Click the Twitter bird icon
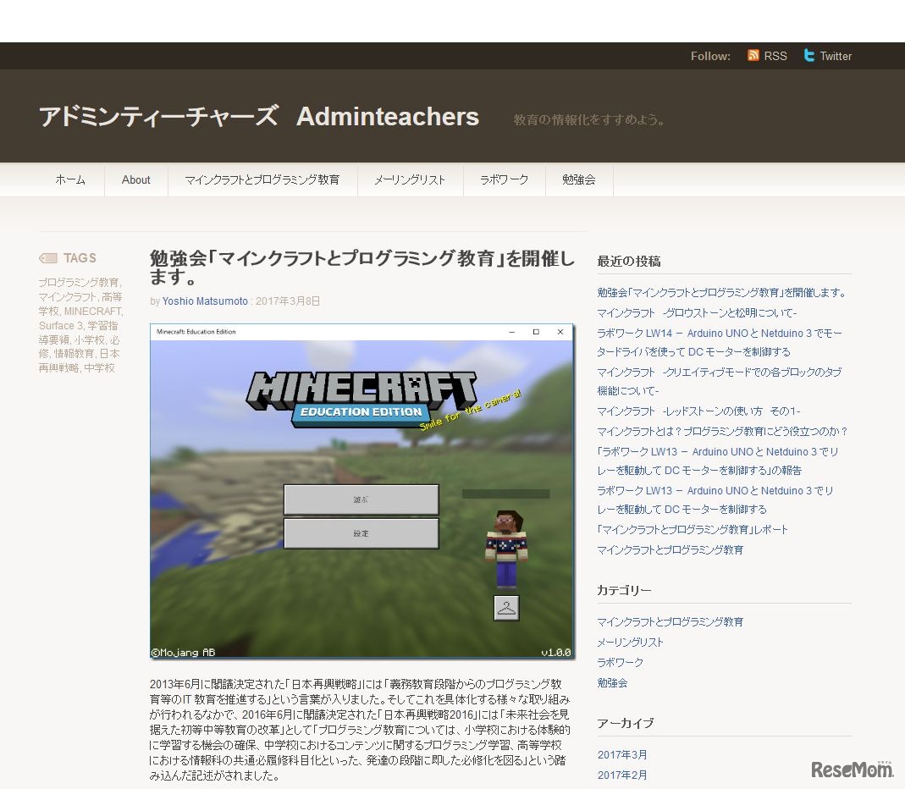 pos(809,55)
